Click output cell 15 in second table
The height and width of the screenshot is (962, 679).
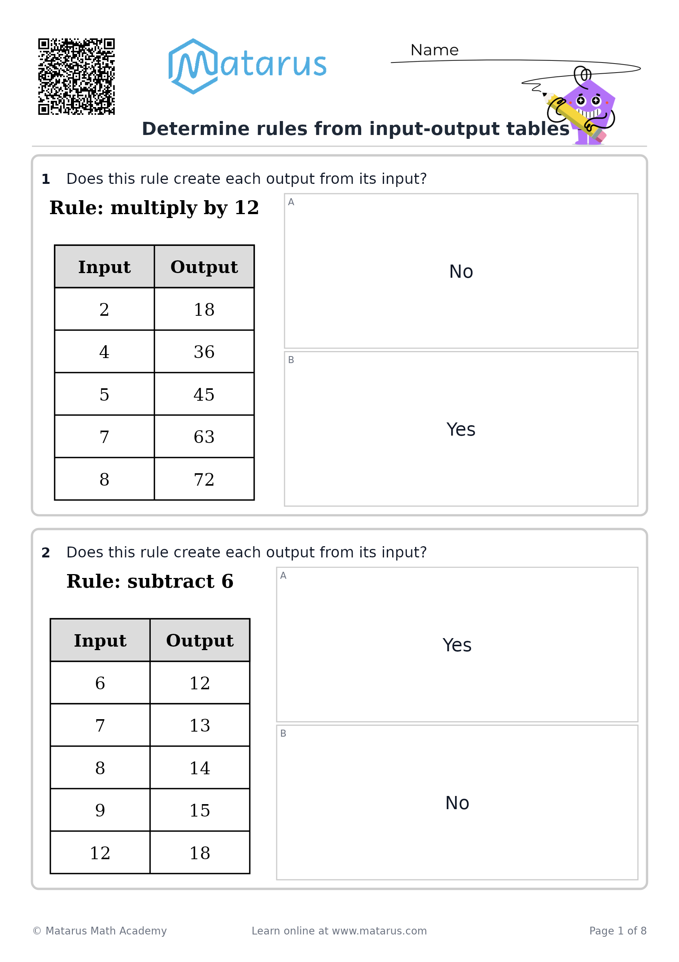(200, 810)
